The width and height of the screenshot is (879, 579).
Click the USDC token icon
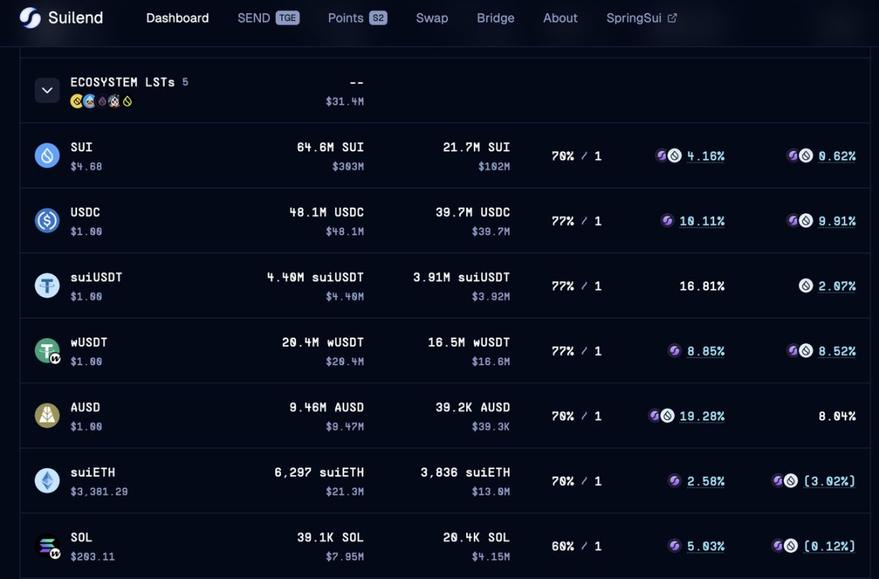(47, 221)
